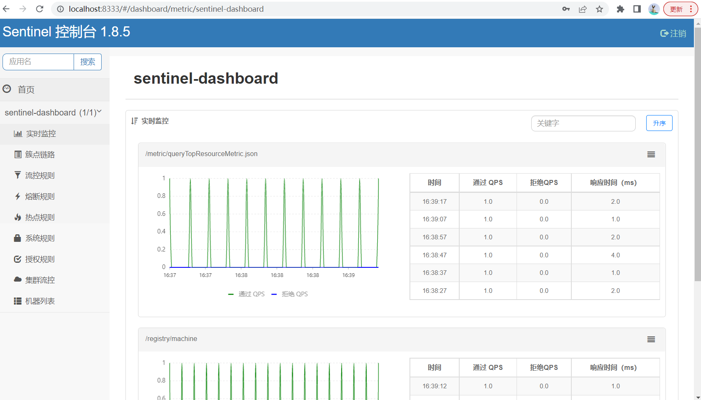Click the red 更新 update button
The width and height of the screenshot is (701, 400).
[676, 9]
